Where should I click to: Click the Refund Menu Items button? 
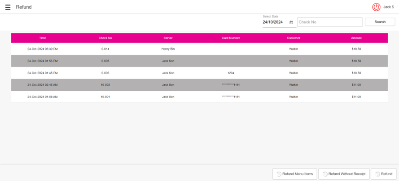294,174
